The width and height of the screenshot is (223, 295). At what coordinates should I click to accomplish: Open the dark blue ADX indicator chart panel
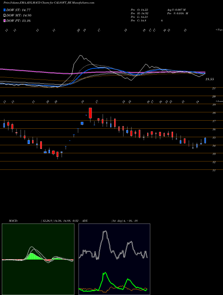tap(114, 259)
